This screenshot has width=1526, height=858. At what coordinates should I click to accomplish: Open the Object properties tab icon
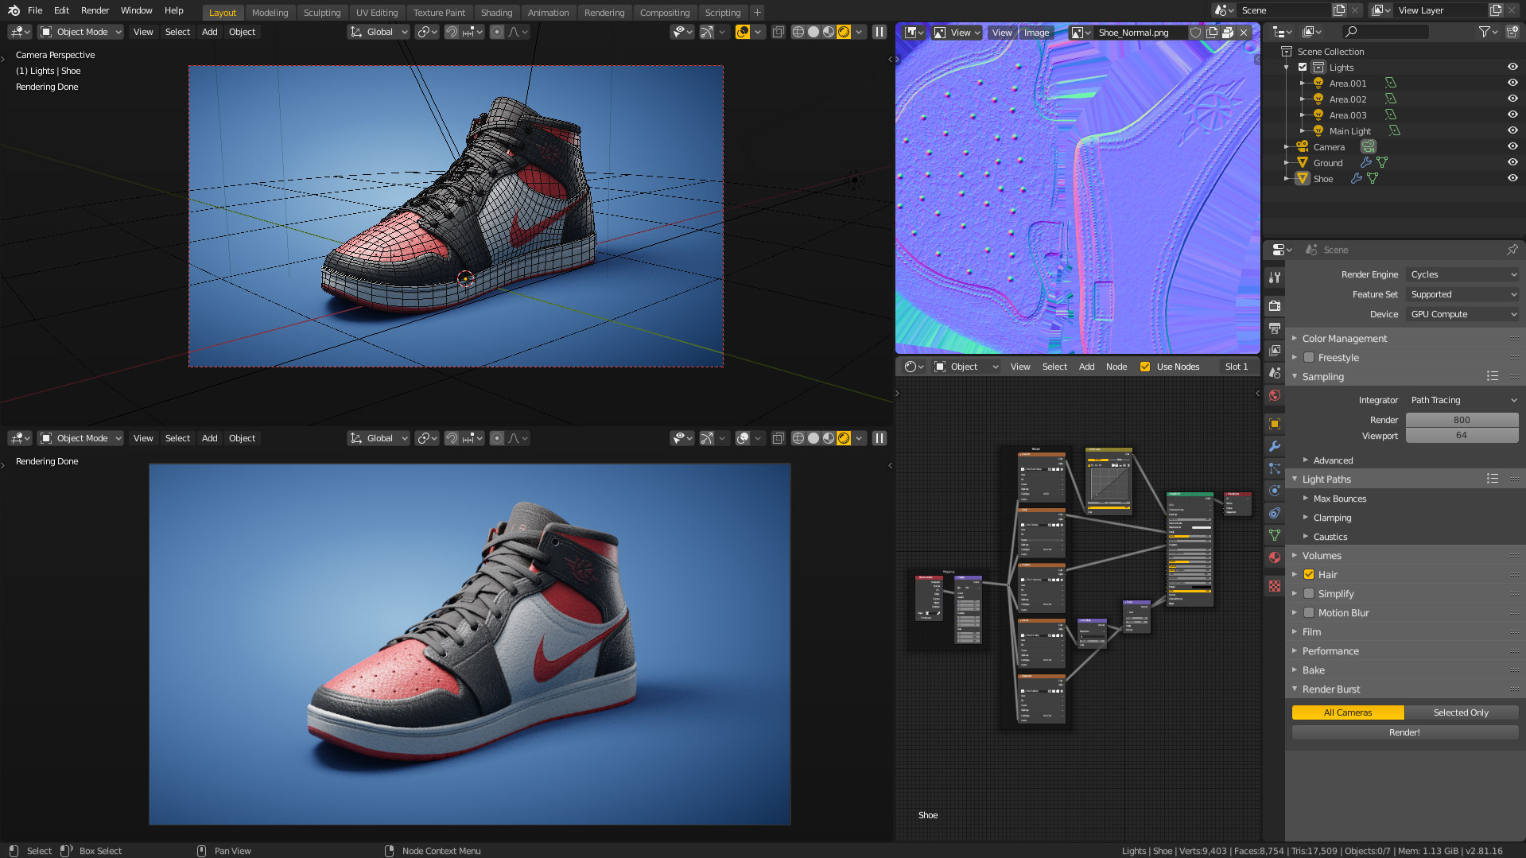1275,424
